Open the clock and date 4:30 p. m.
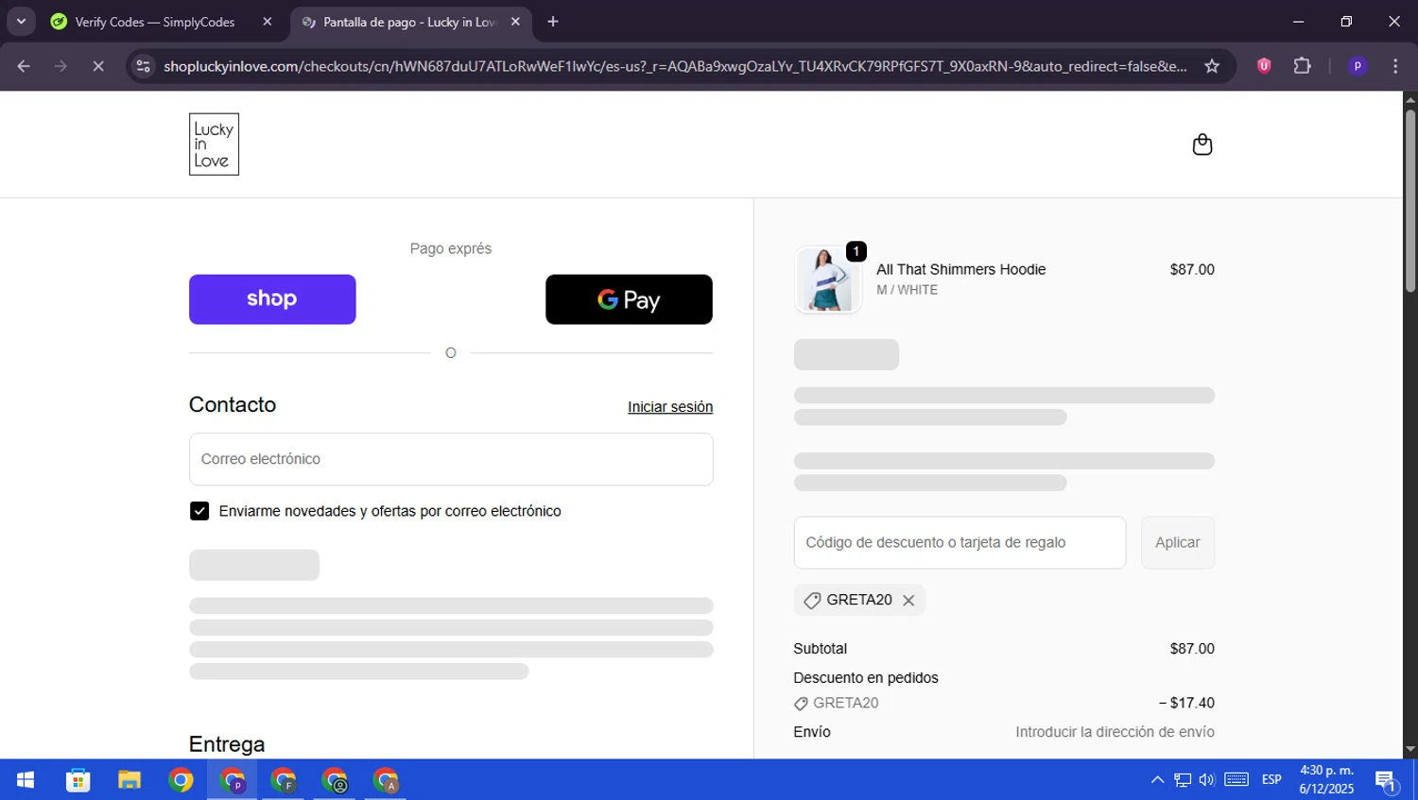Screen dimensions: 1418x800 pos(1326,780)
